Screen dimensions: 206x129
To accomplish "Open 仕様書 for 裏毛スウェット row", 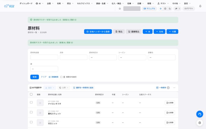I will pos(170,113).
